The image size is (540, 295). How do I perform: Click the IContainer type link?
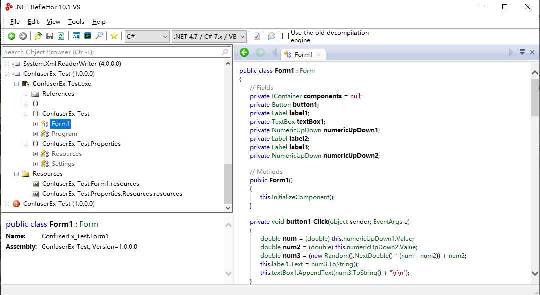287,96
